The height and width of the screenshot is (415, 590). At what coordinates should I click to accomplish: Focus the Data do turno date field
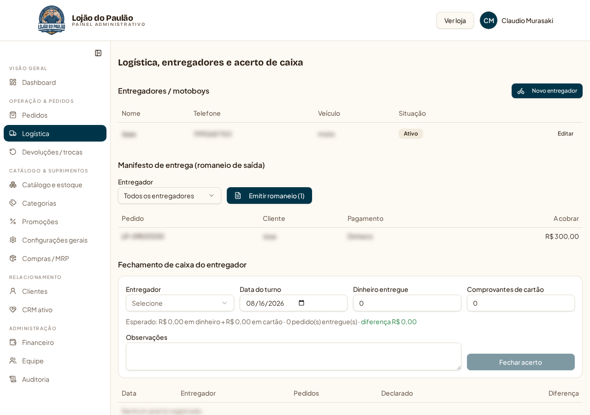[294, 303]
